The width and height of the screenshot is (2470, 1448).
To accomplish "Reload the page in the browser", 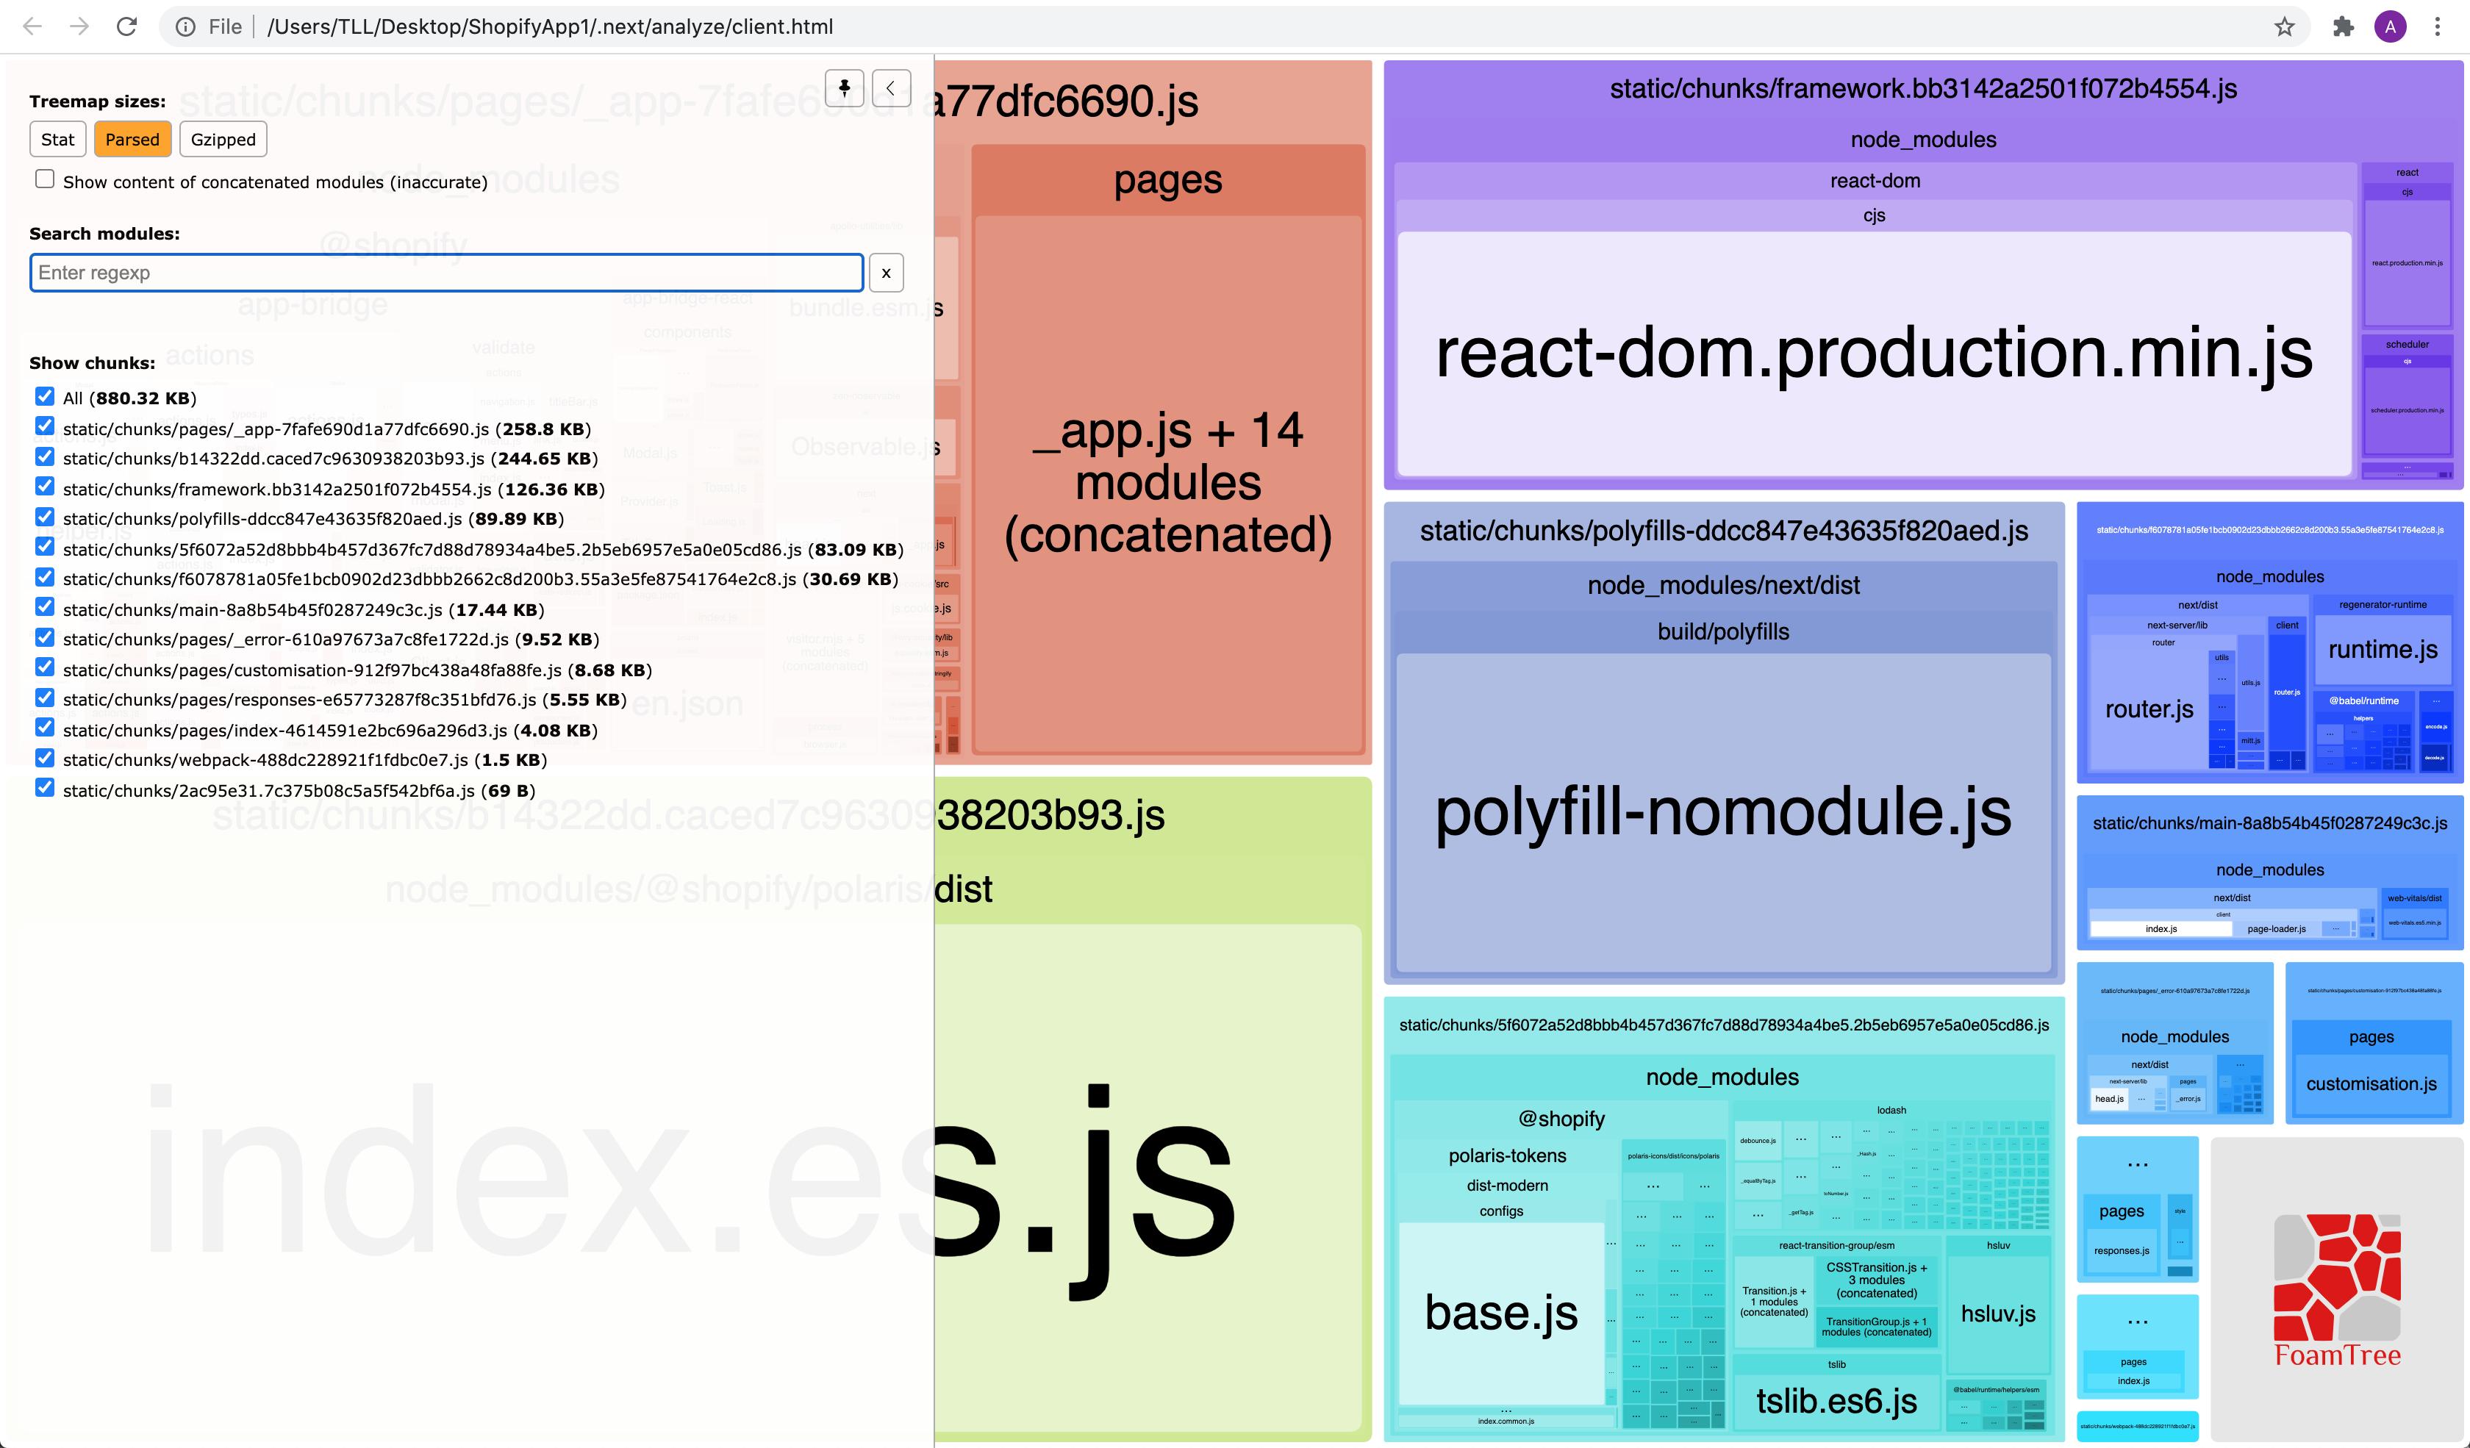I will click(126, 26).
